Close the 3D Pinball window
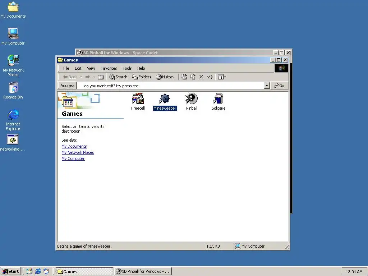368x276 pixels. click(288, 53)
